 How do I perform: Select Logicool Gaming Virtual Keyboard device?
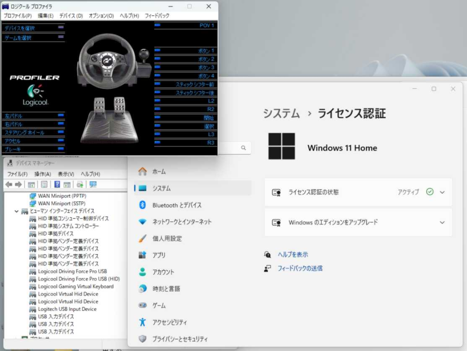coord(76,287)
